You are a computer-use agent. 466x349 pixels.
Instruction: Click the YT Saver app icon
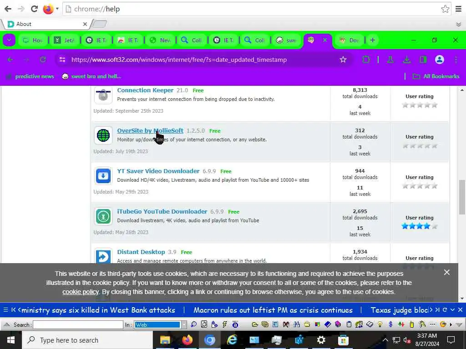pos(103,176)
